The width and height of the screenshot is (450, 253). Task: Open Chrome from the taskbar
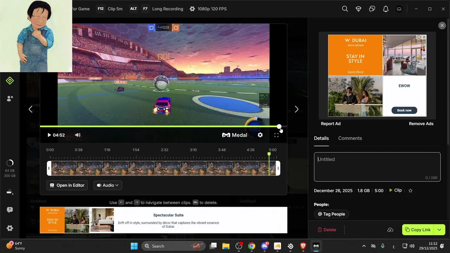pos(251,246)
